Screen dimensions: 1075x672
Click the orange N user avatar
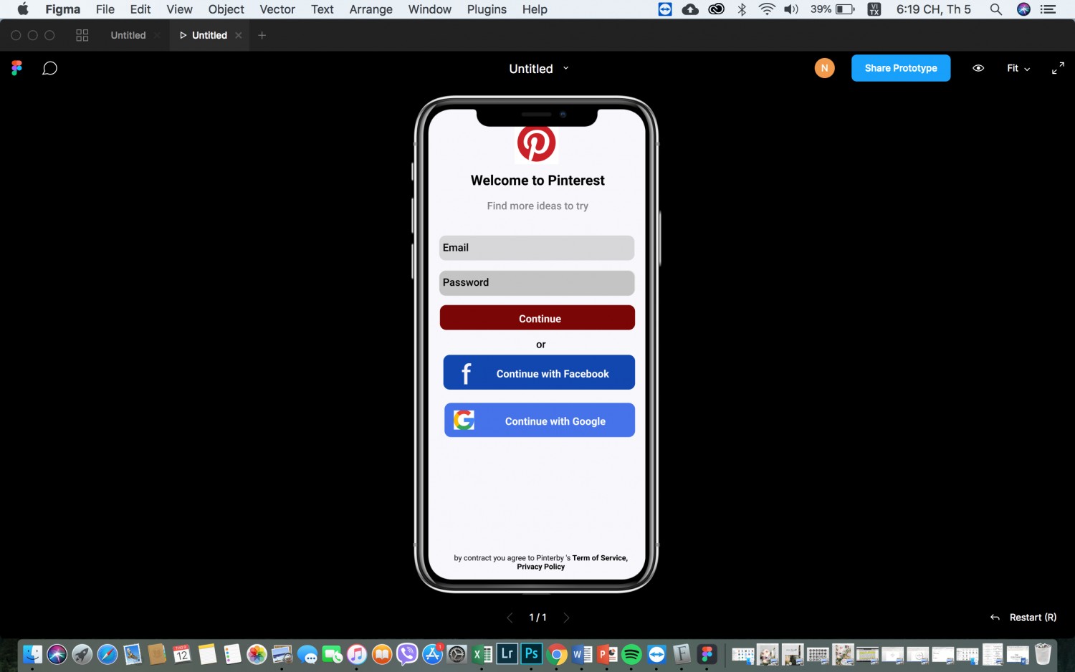point(824,68)
